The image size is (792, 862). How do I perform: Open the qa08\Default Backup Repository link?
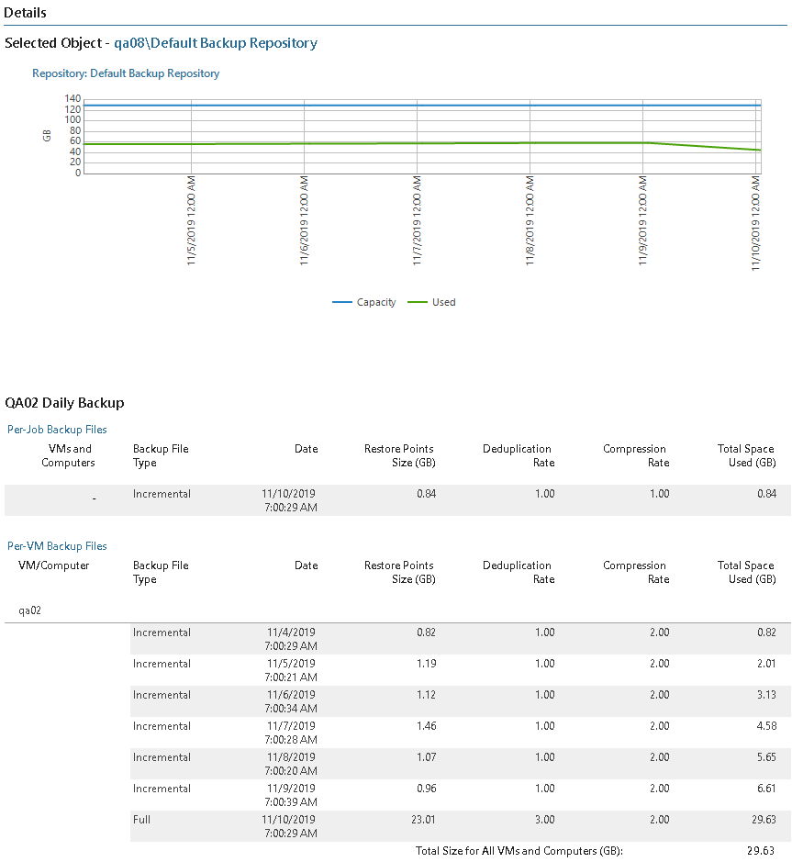(x=216, y=43)
